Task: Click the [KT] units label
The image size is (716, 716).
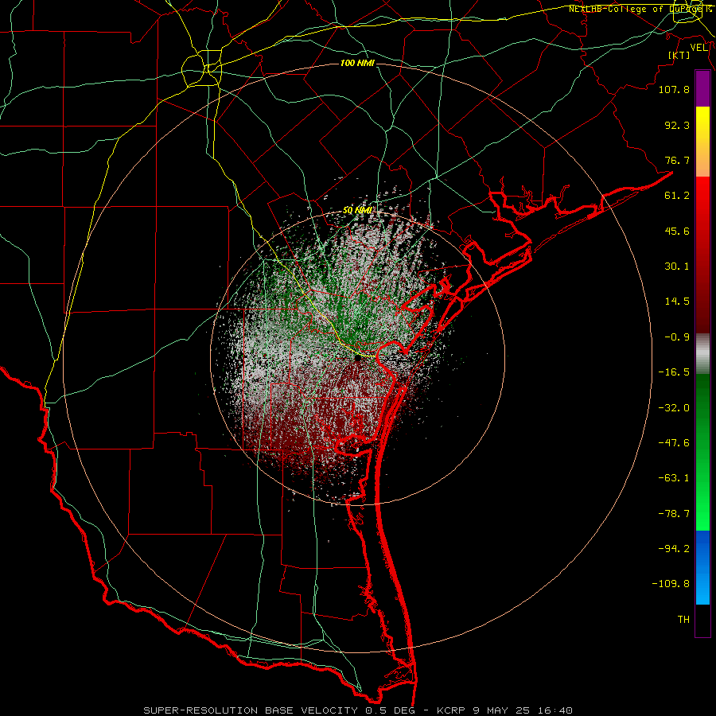Action: tap(679, 55)
